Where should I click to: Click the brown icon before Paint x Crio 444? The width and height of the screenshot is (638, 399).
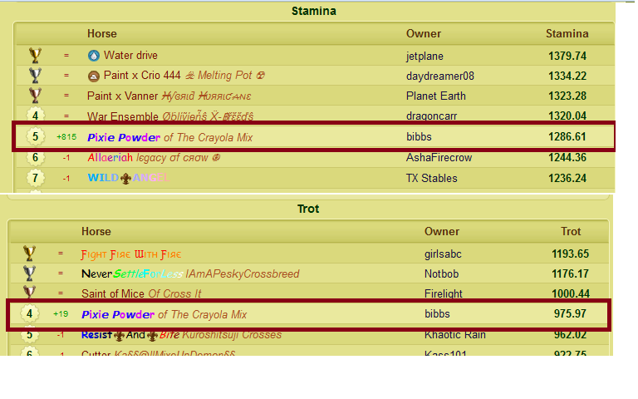click(x=93, y=76)
